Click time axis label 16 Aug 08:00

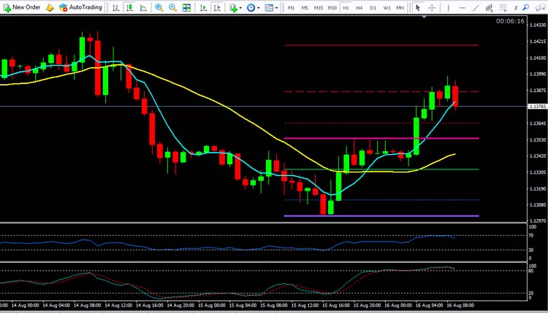point(460,305)
